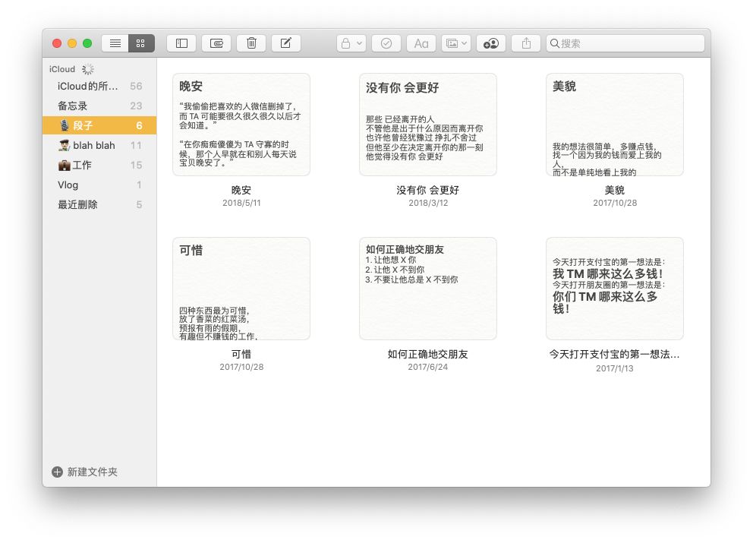Close the Notes window
Image resolution: width=753 pixels, height=543 pixels.
tap(57, 43)
